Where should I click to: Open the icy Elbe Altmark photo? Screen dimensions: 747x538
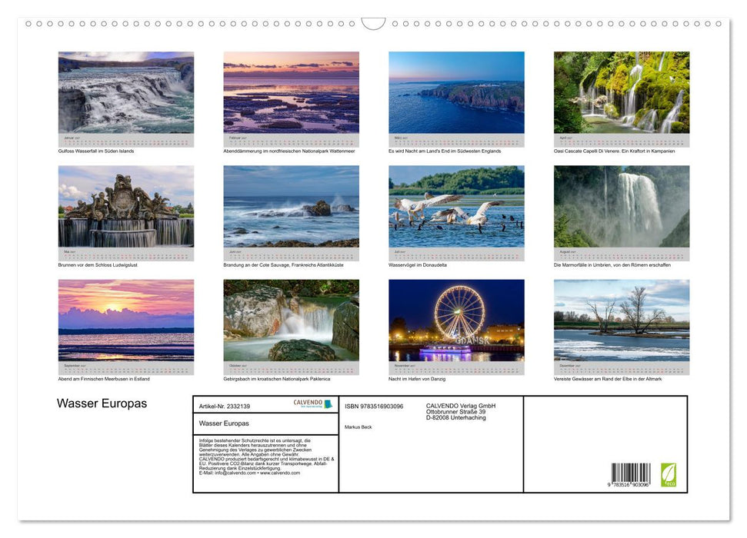pos(622,320)
